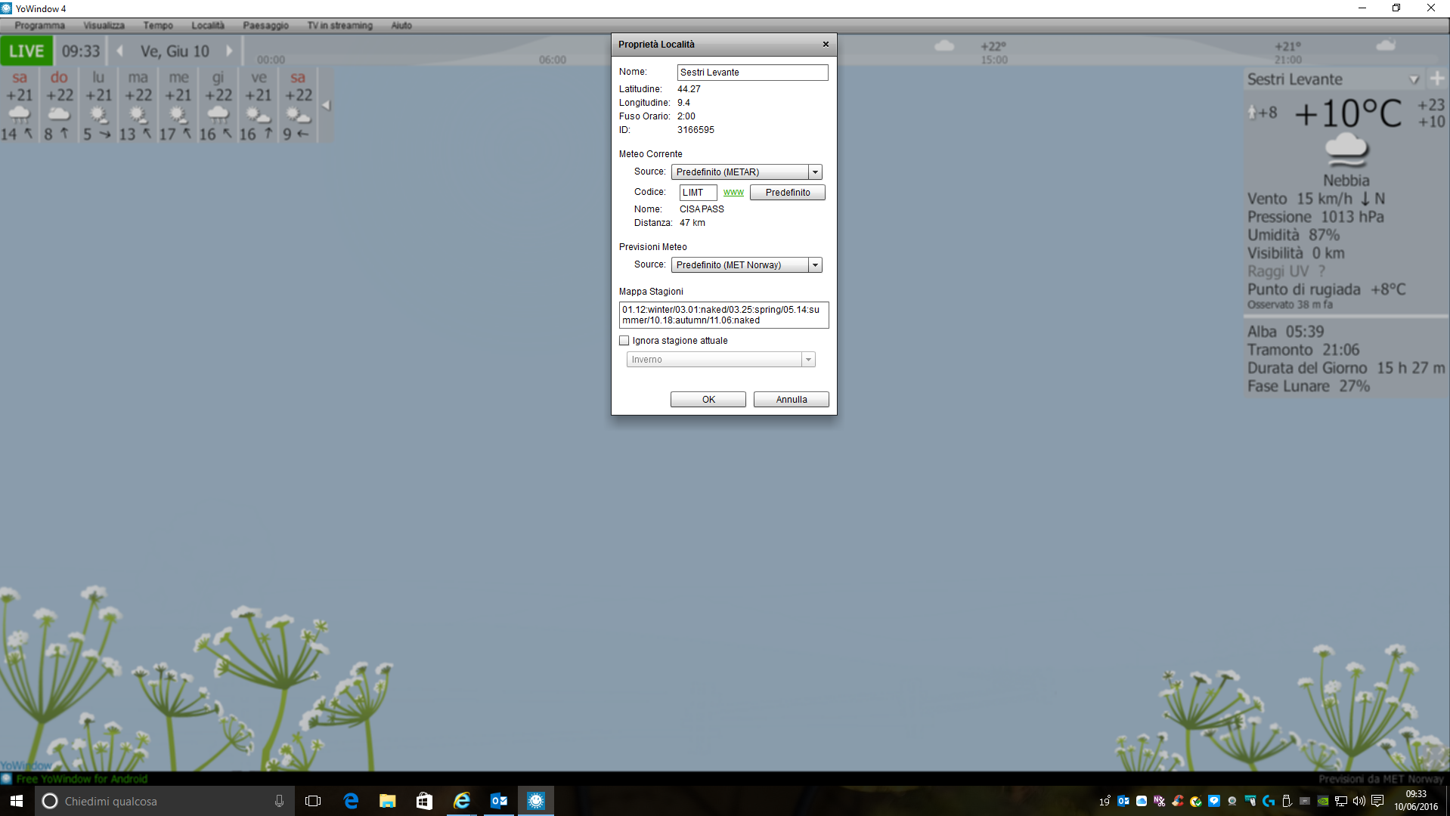This screenshot has width=1450, height=816.
Task: Click the Predefinito button
Action: pos(787,193)
